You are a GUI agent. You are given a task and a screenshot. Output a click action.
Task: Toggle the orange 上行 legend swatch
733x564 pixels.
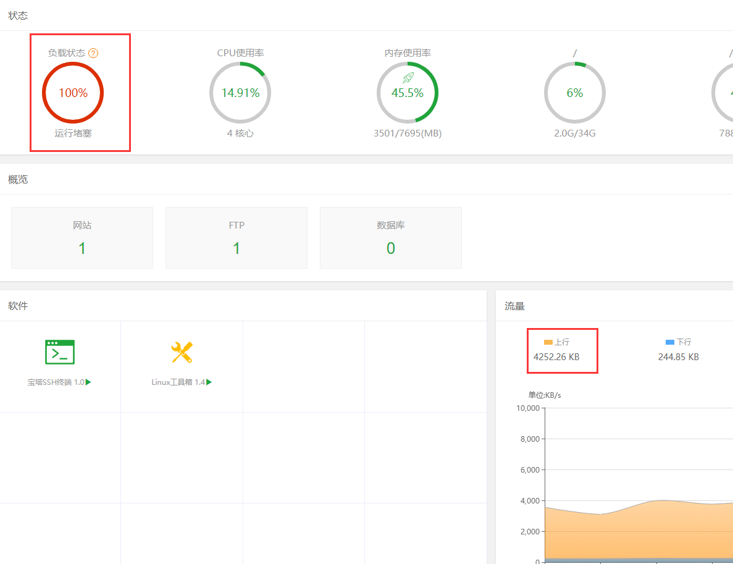[x=548, y=342]
